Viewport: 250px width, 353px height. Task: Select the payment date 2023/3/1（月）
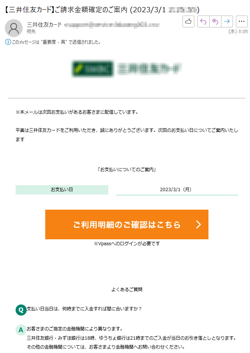[x=175, y=190]
